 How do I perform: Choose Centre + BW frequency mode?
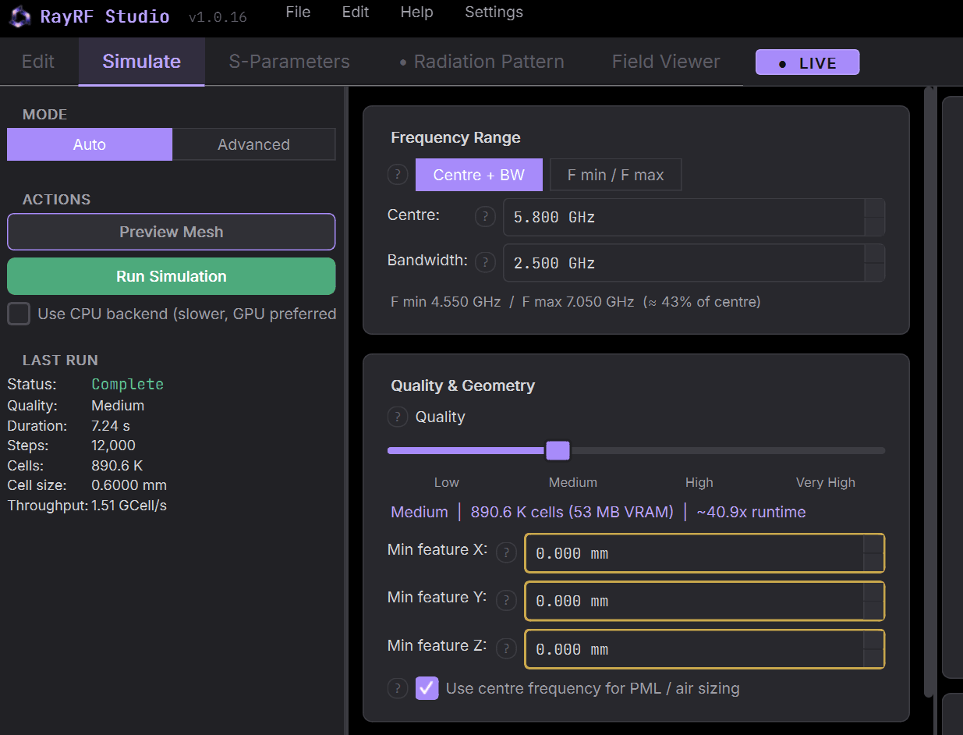(479, 175)
